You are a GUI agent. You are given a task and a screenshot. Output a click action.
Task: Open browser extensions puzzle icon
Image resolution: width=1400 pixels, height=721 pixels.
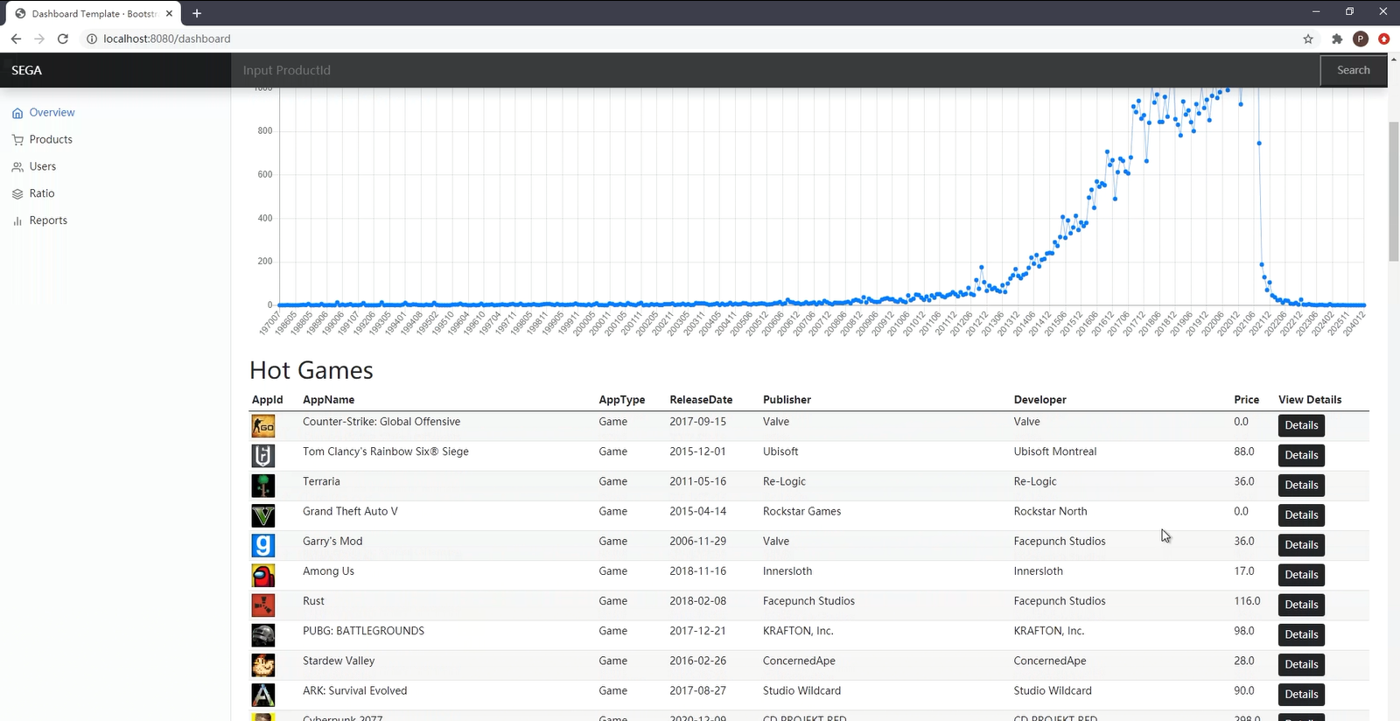tap(1337, 38)
